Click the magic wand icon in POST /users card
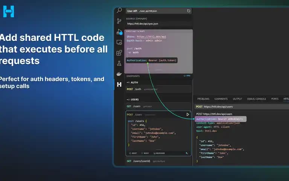 tap(187, 153)
